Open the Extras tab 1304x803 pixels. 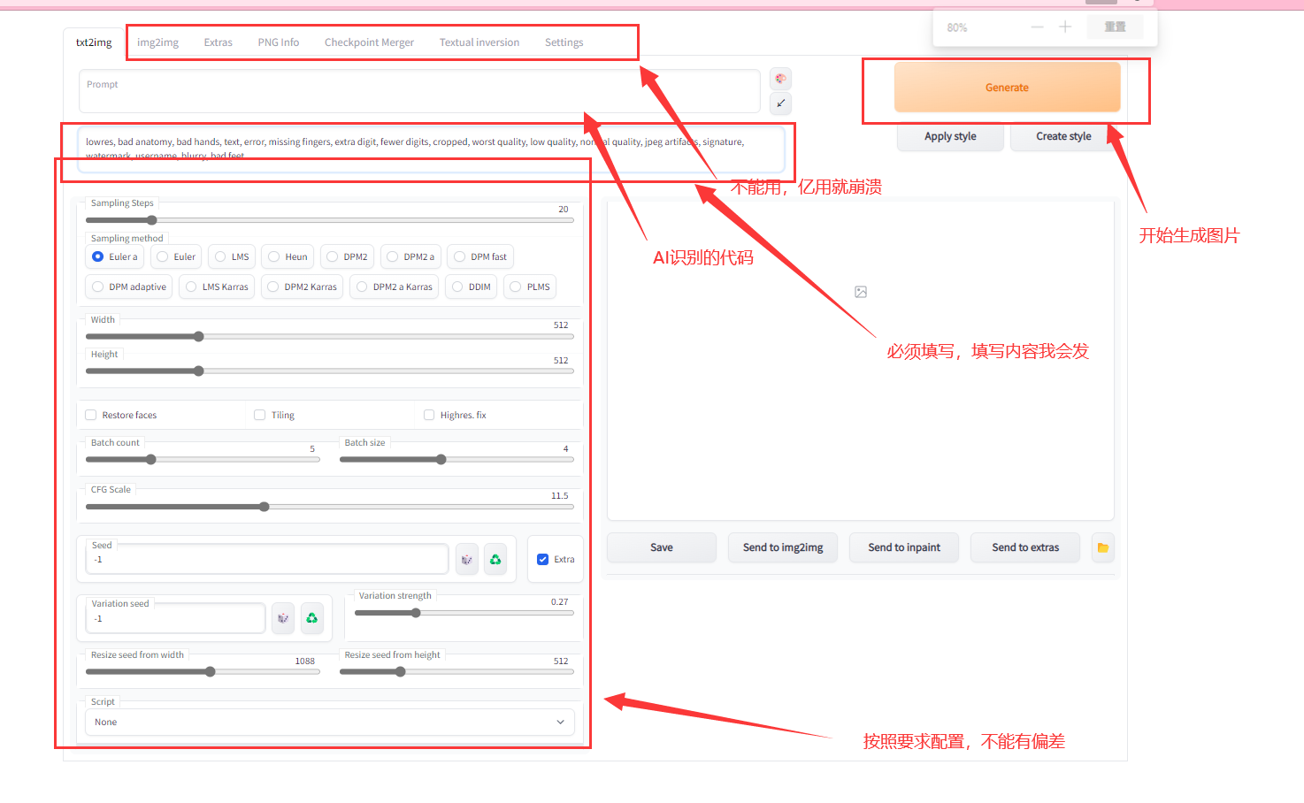pos(218,42)
